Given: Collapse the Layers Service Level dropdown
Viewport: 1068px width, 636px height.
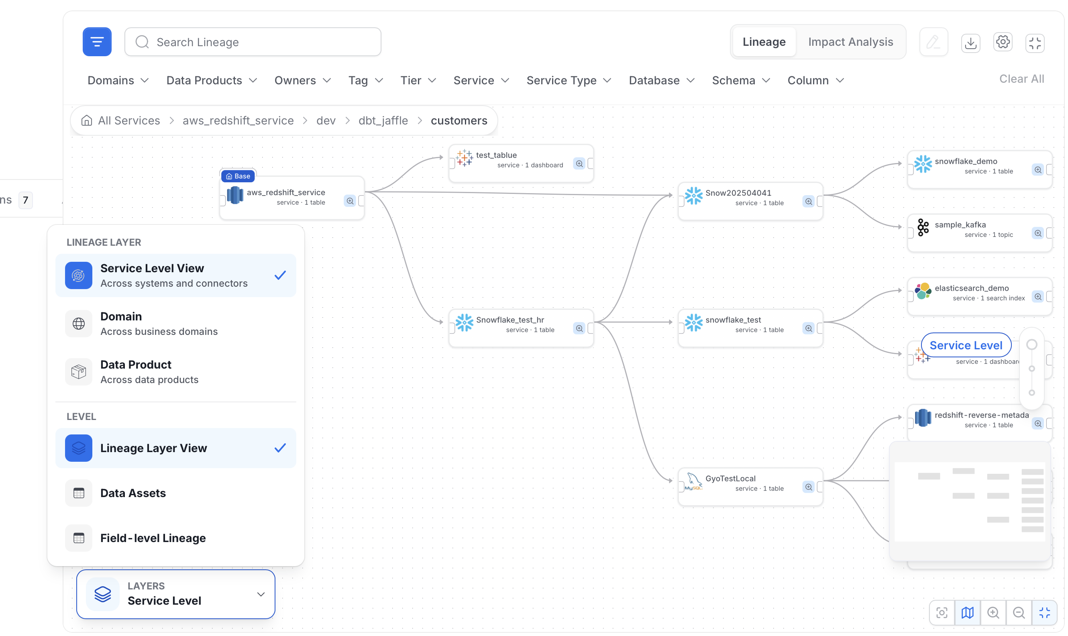Looking at the screenshot, I should coord(176,594).
